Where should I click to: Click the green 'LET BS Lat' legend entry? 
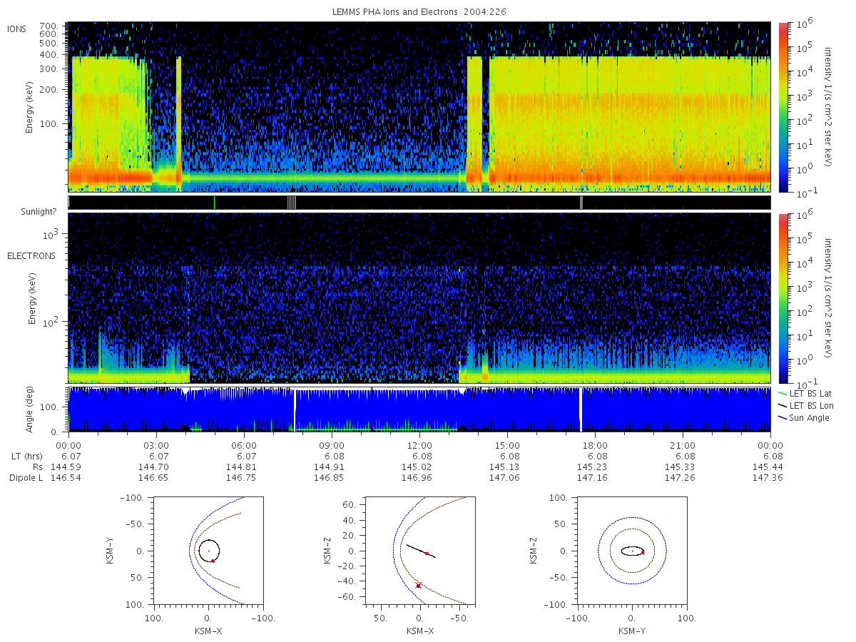[x=805, y=393]
